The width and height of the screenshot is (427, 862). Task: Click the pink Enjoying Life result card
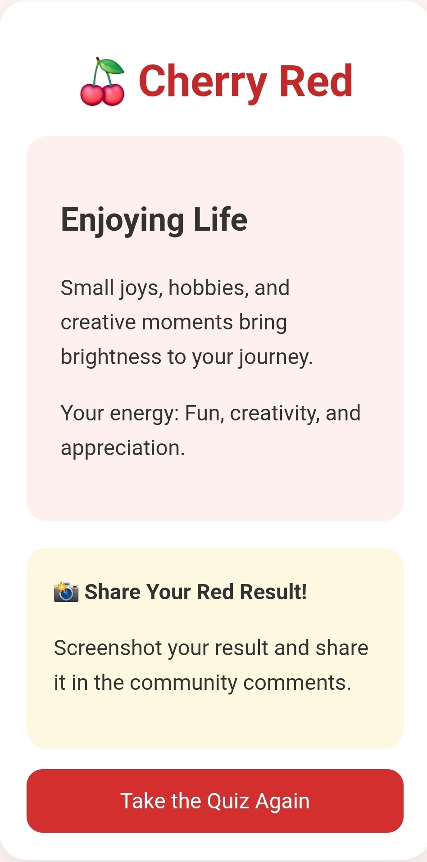coord(215,328)
